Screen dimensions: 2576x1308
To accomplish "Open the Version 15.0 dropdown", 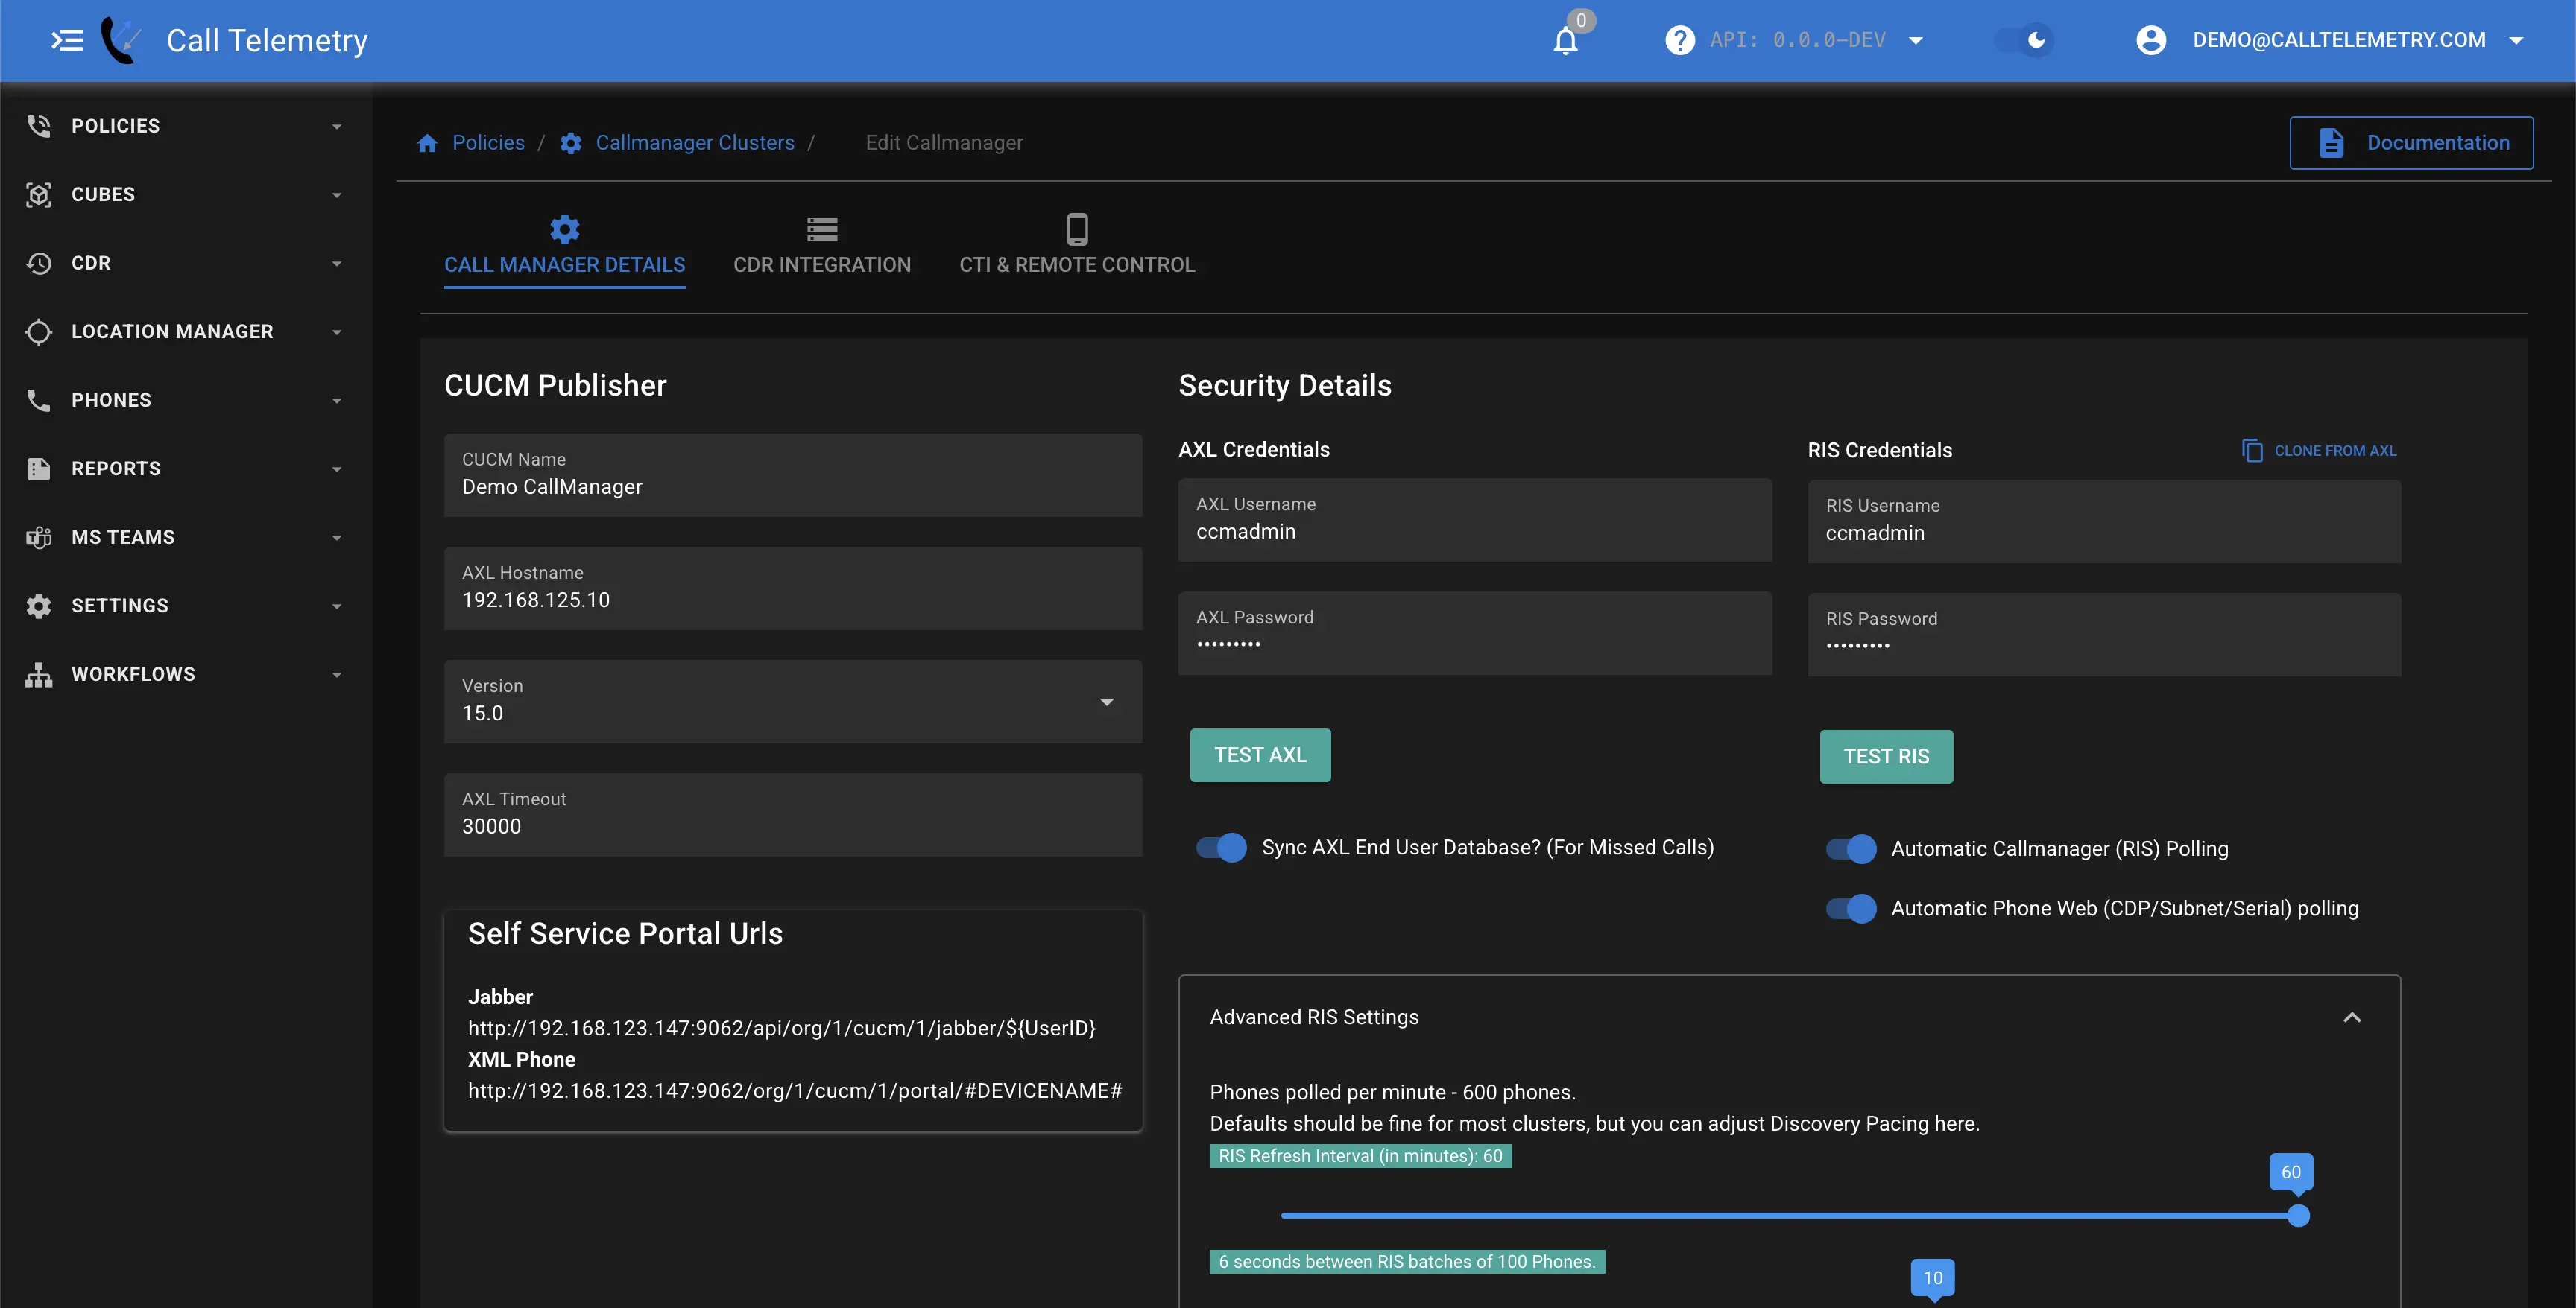I will click(793, 702).
